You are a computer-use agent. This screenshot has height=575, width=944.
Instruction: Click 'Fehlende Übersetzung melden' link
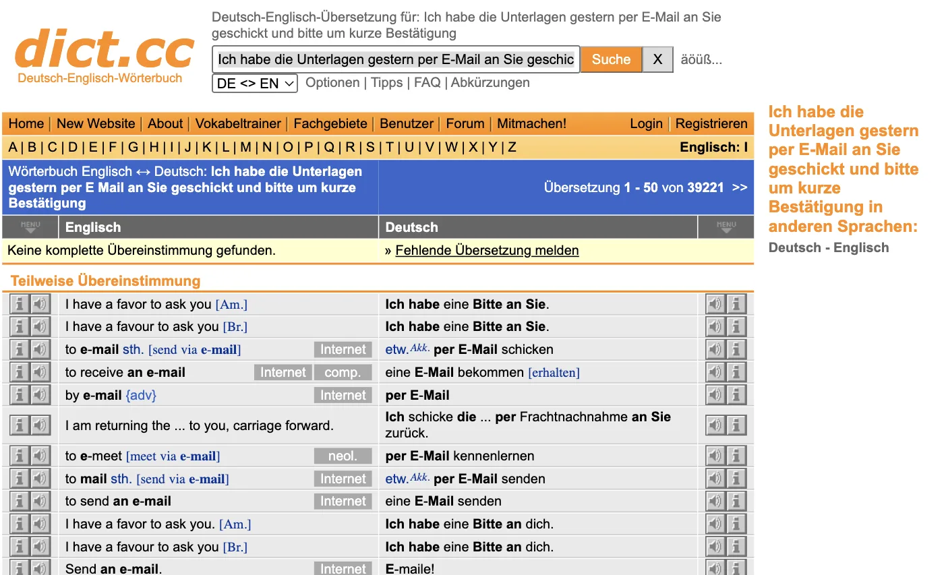point(487,251)
